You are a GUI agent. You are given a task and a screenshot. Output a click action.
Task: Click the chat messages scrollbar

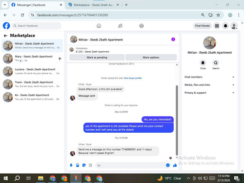(177, 121)
